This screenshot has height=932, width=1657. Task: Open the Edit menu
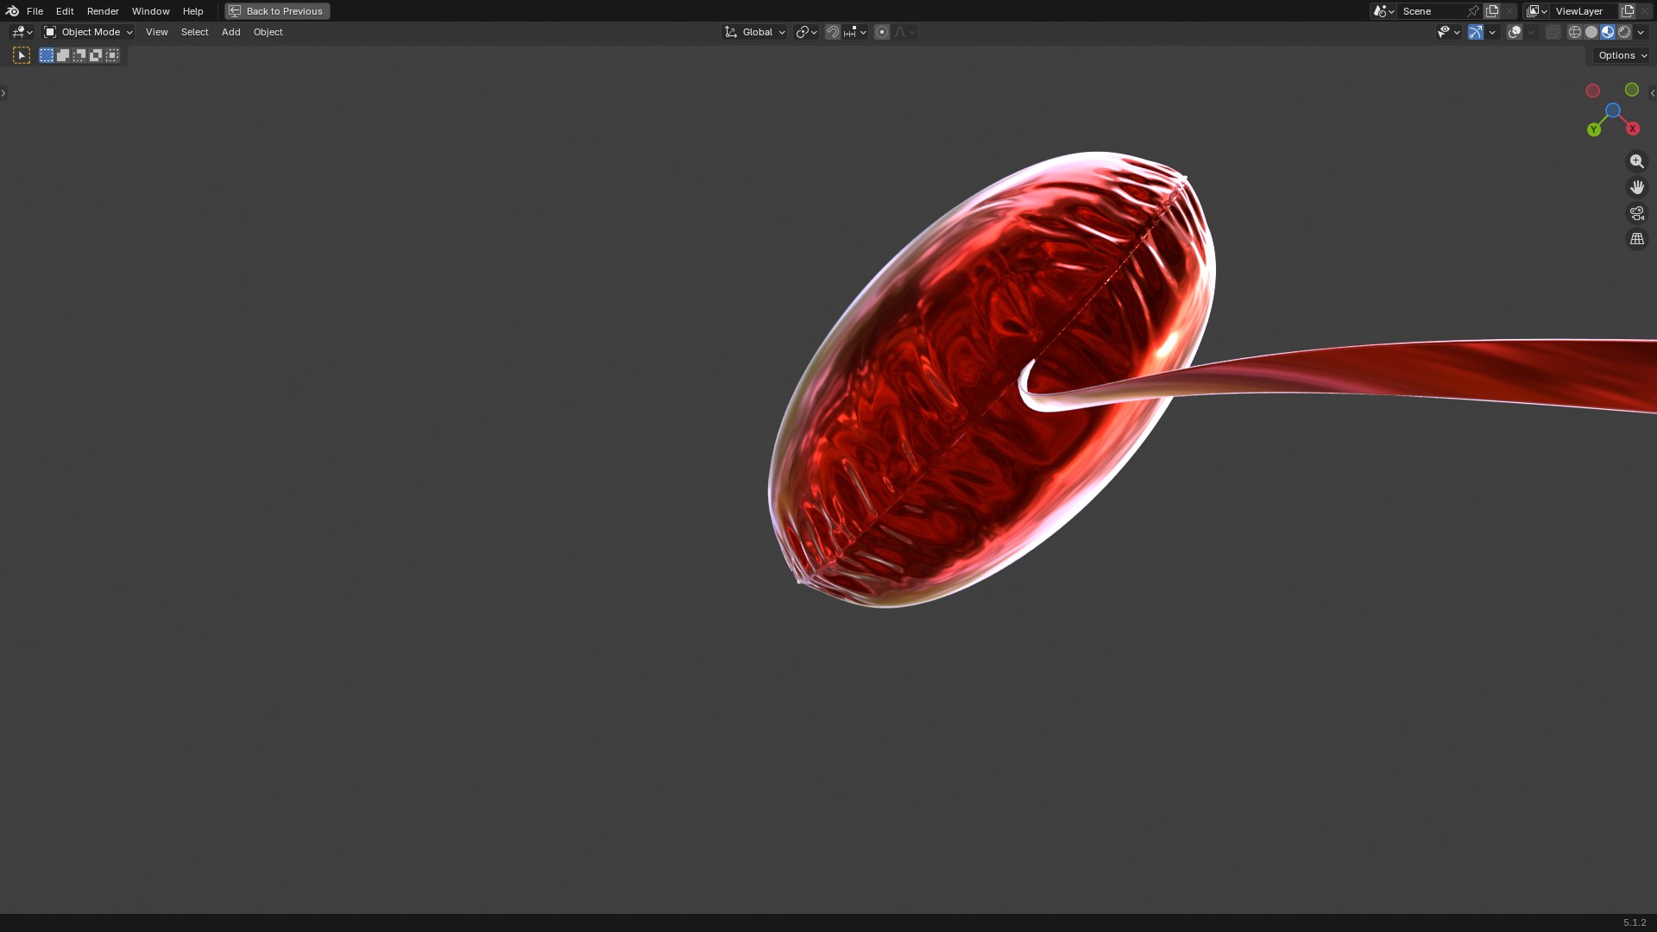pos(65,11)
